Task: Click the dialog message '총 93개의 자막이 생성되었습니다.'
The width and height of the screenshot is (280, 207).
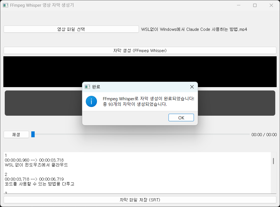Action: [x=135, y=104]
